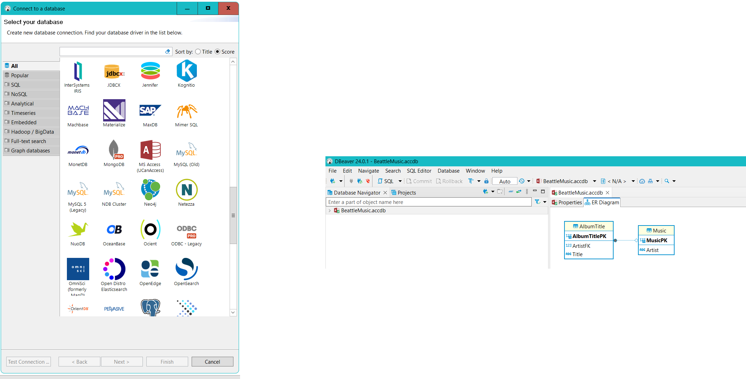Toggle the transaction lock icon
746x379 pixels.
pyautogui.click(x=486, y=181)
